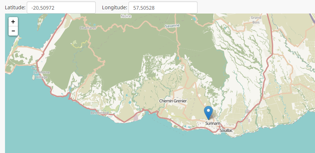315x153 pixels.
Task: Click the Chemin Grenier map label
Action: tap(173, 101)
